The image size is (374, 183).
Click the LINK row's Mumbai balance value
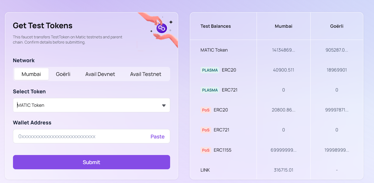283,170
